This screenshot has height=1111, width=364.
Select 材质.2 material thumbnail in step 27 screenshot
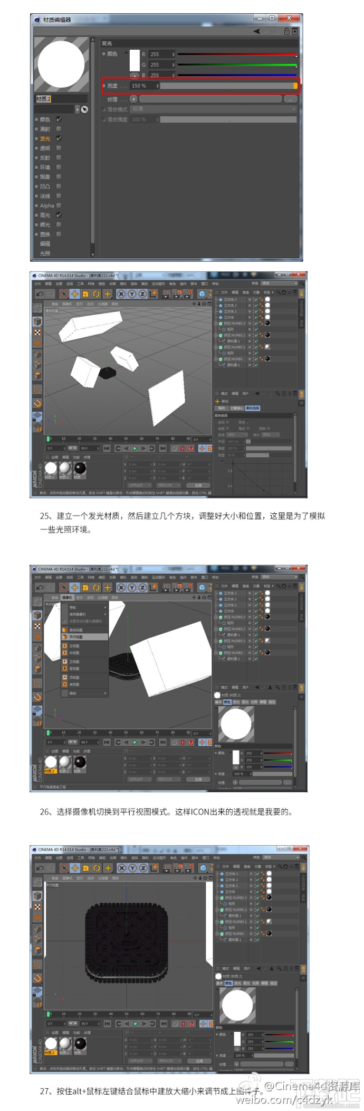(51, 1045)
